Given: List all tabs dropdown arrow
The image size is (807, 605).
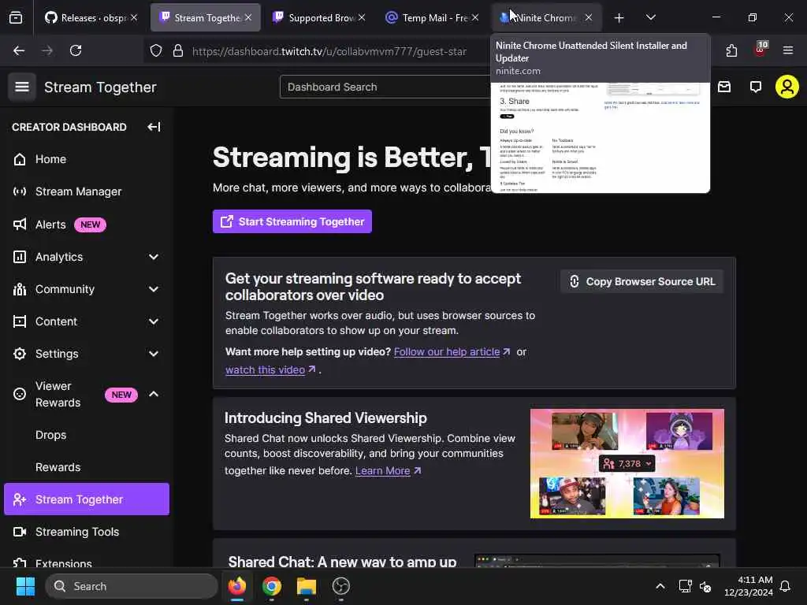Looking at the screenshot, I should [650, 17].
